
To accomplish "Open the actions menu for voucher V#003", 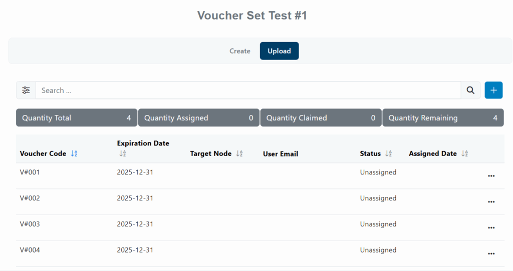I will [491, 228].
